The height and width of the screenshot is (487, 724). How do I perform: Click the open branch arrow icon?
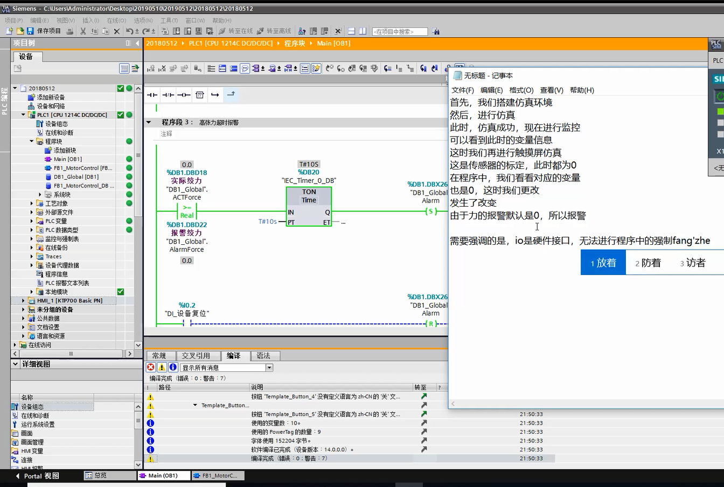tap(215, 95)
